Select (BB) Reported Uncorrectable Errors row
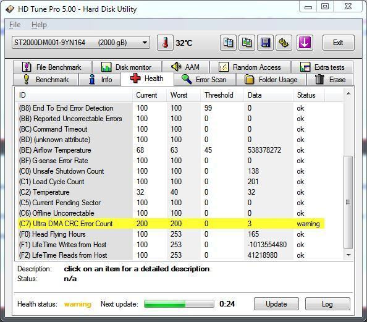The height and width of the screenshot is (322, 367). (171, 119)
